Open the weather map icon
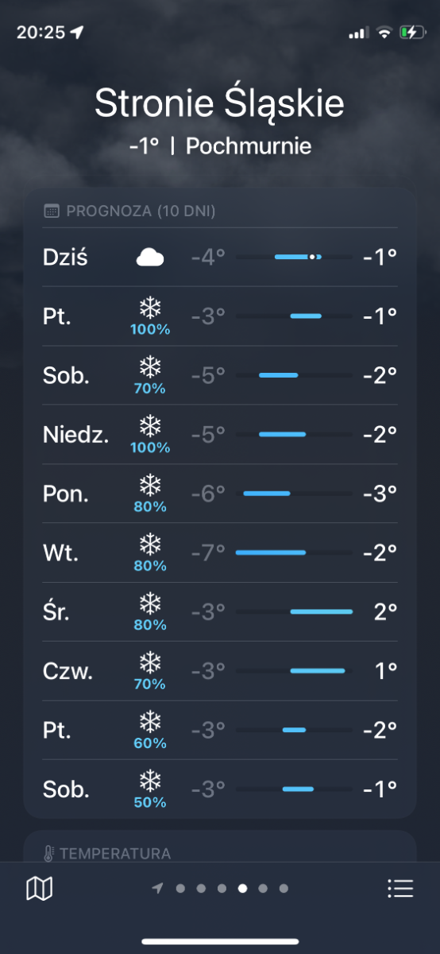This screenshot has width=440, height=954. pyautogui.click(x=40, y=889)
